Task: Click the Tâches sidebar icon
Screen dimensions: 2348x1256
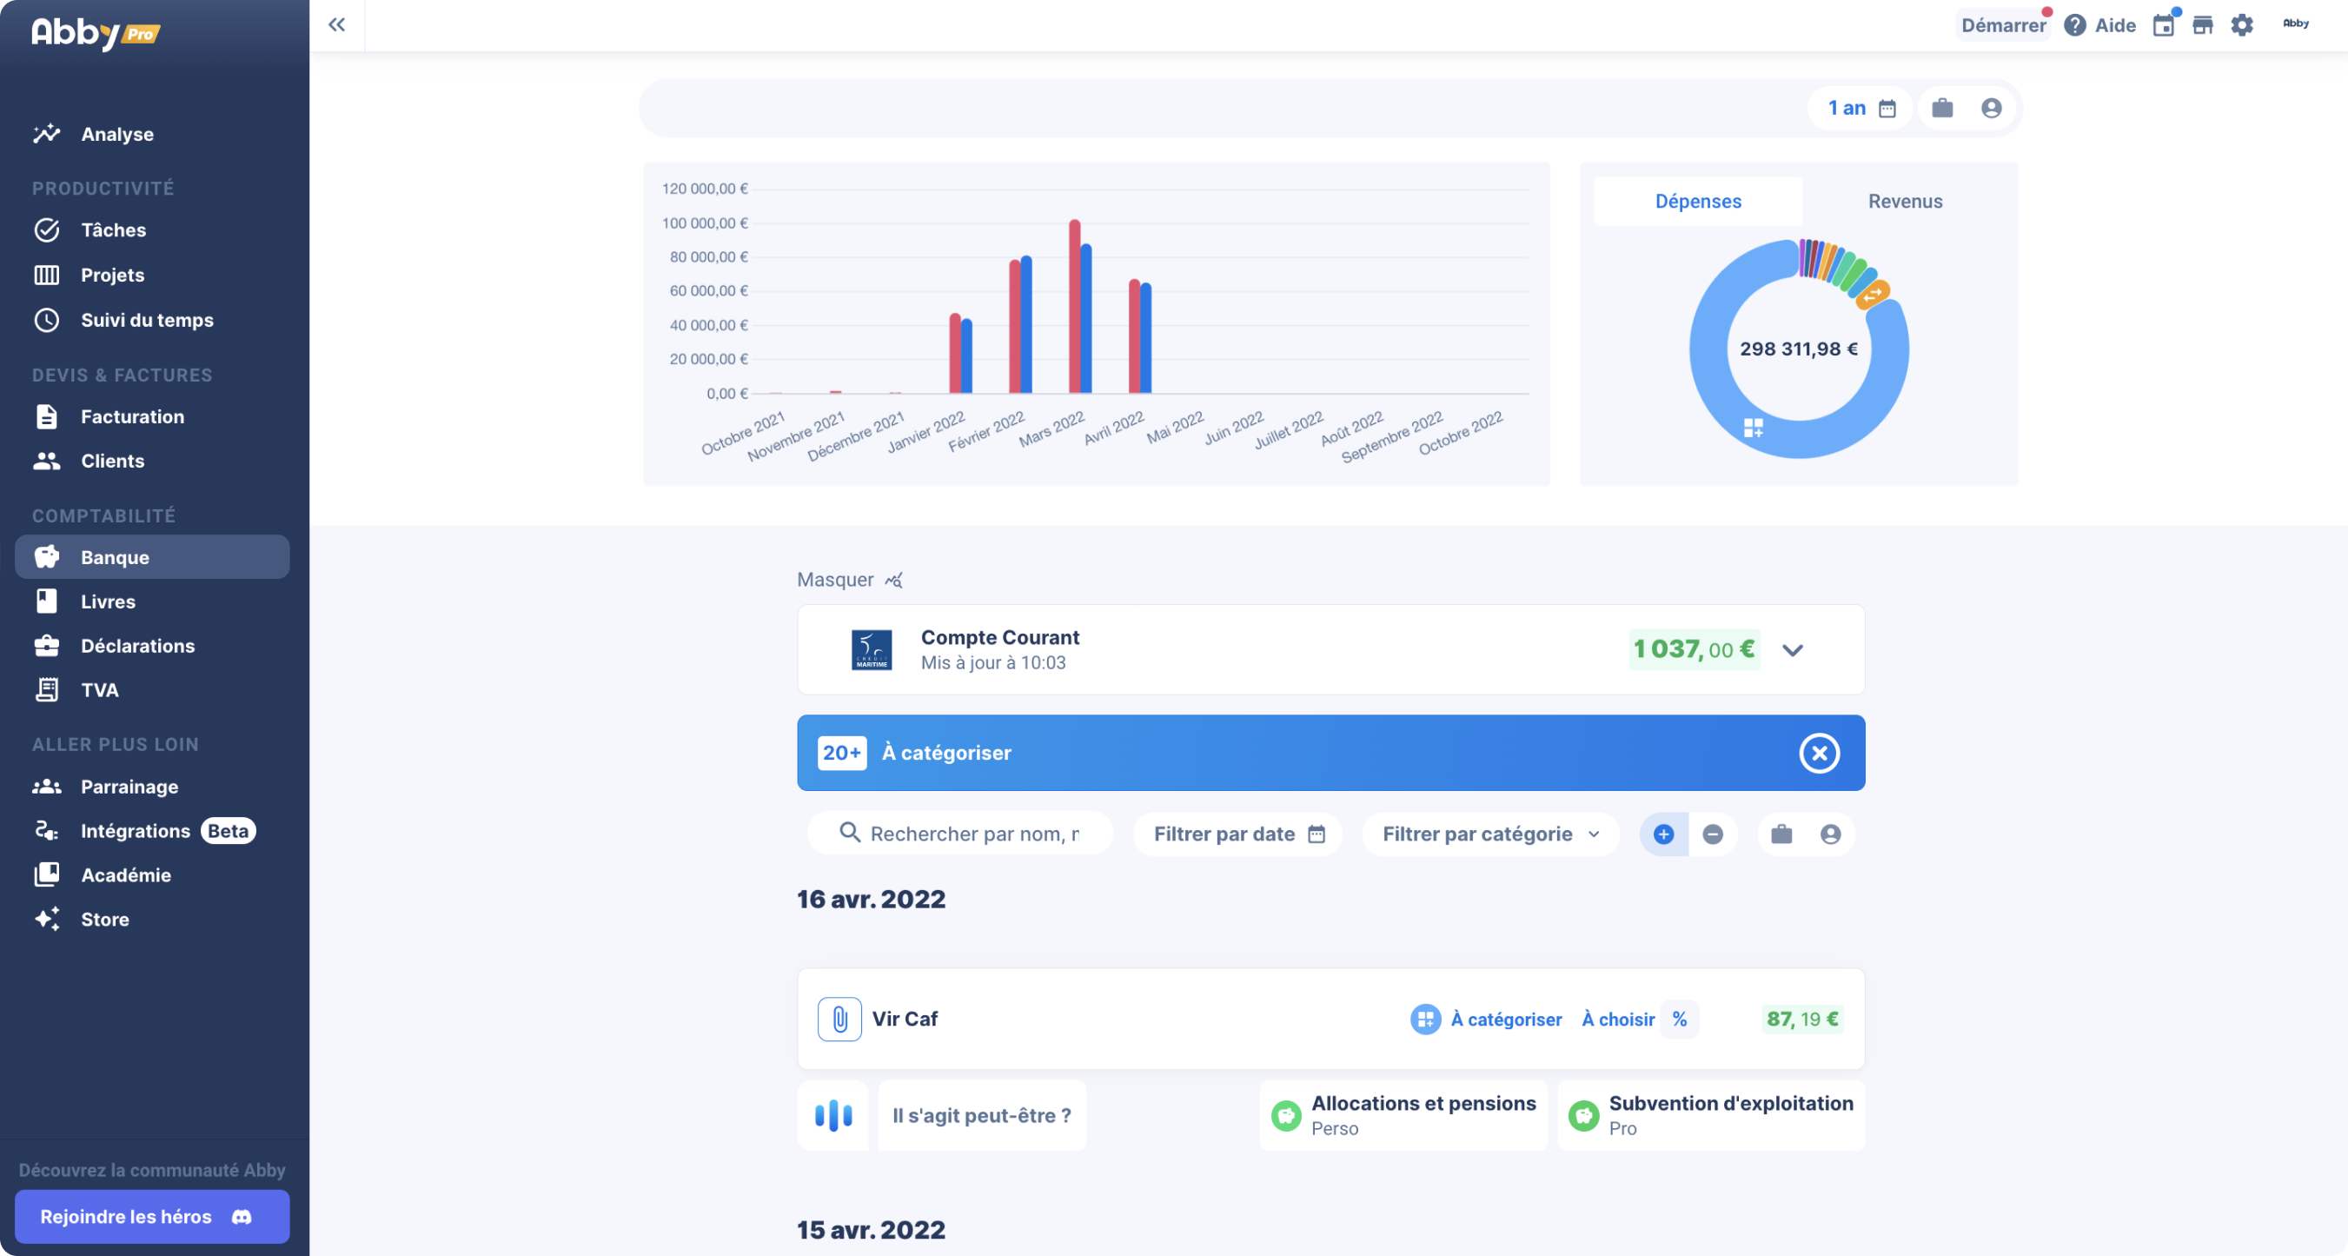Action: (47, 229)
